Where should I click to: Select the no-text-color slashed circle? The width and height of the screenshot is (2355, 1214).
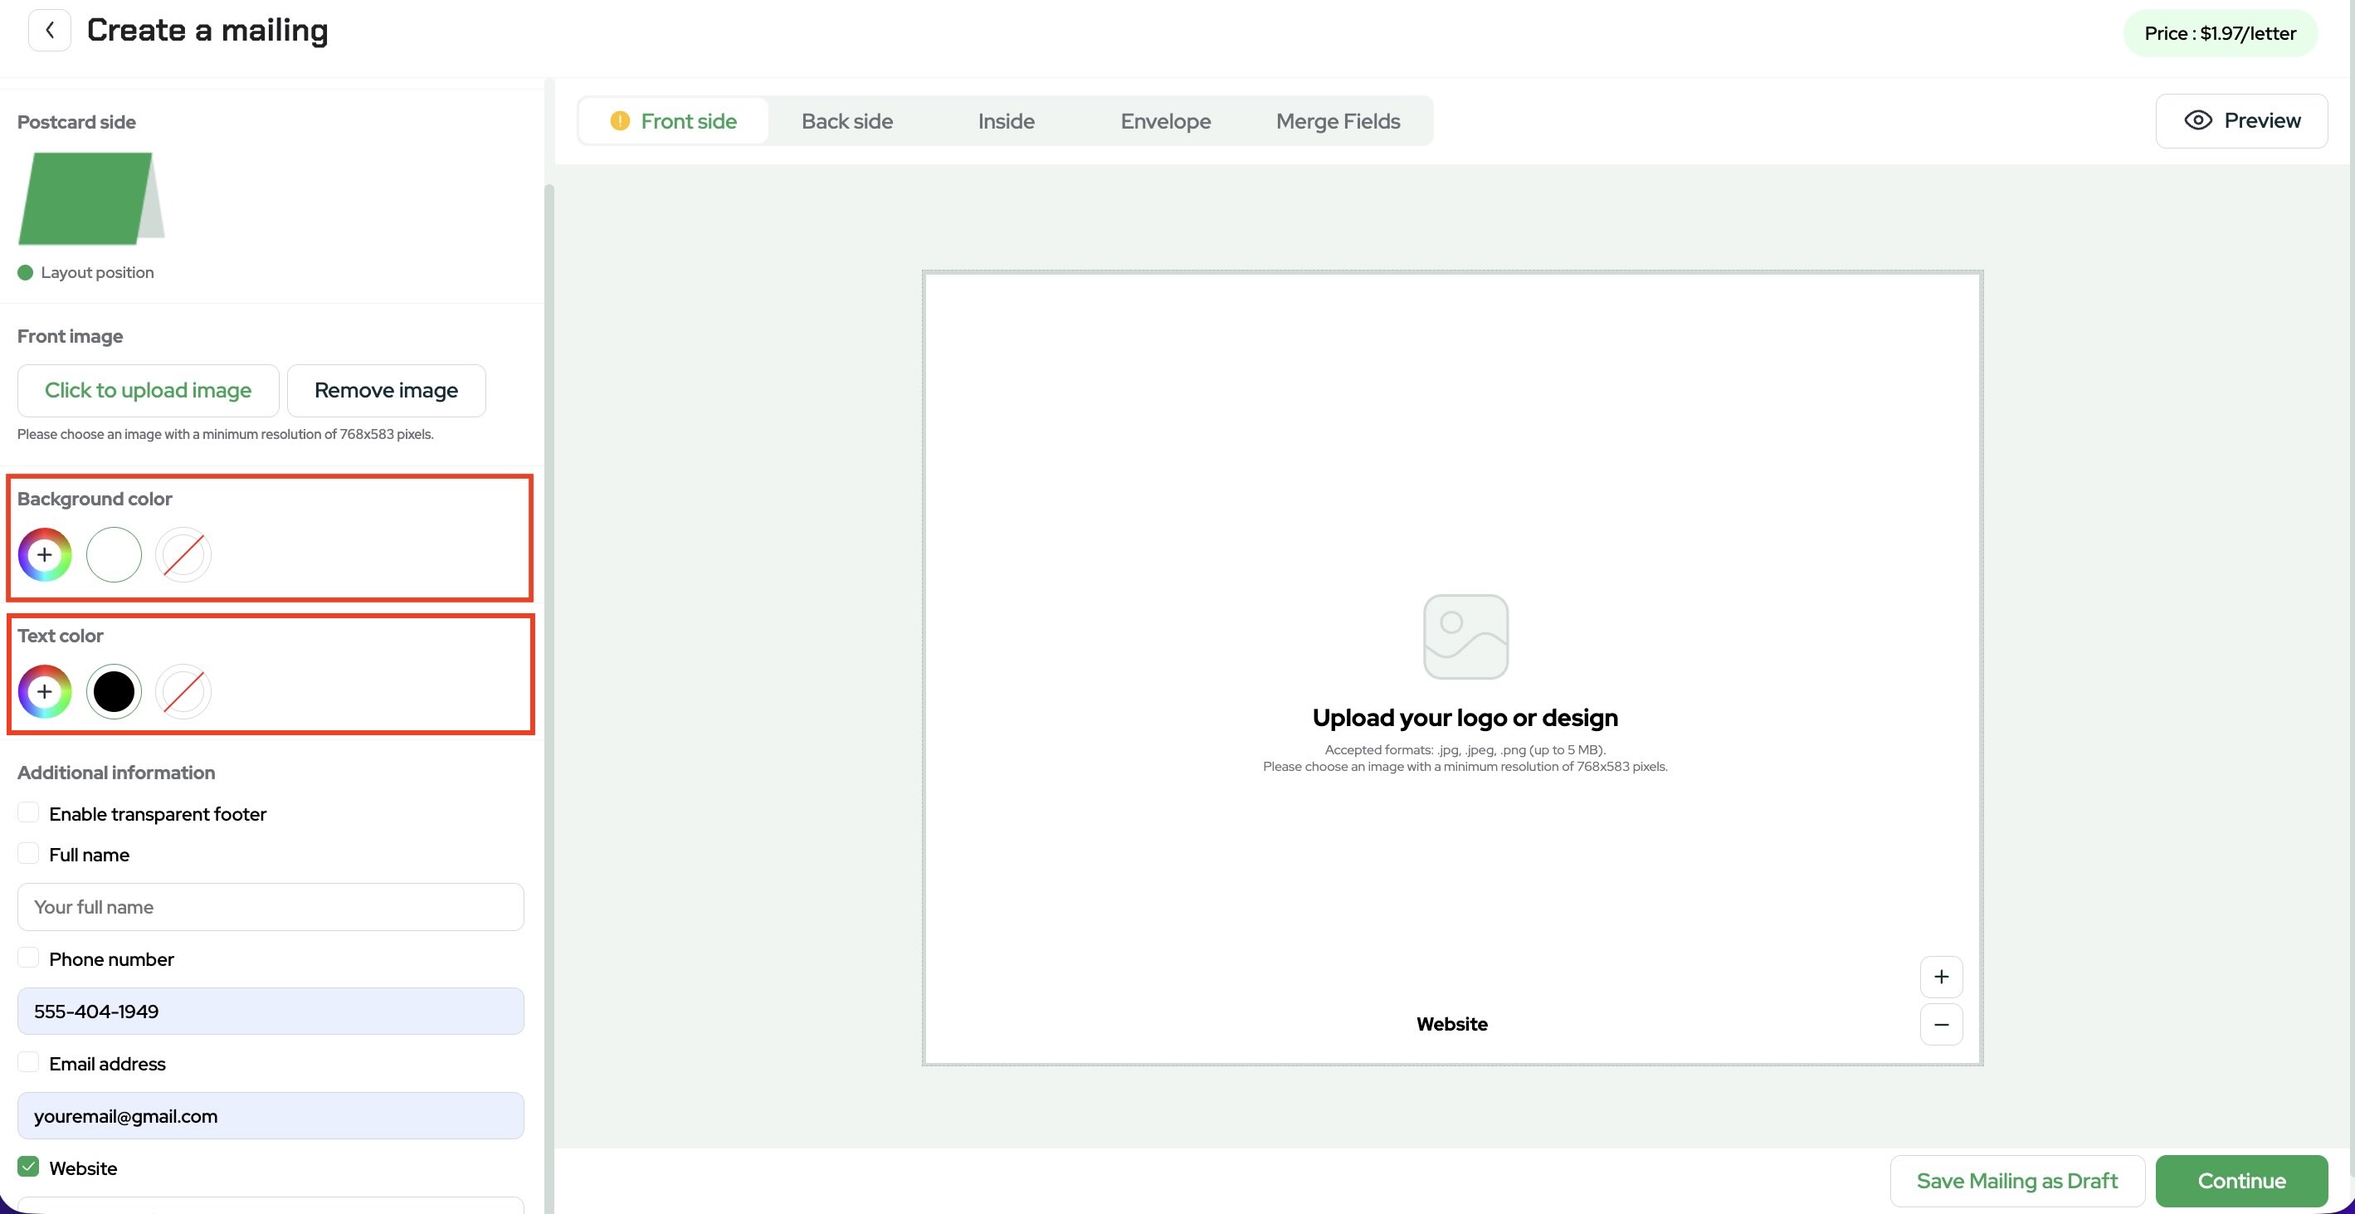[x=183, y=692]
